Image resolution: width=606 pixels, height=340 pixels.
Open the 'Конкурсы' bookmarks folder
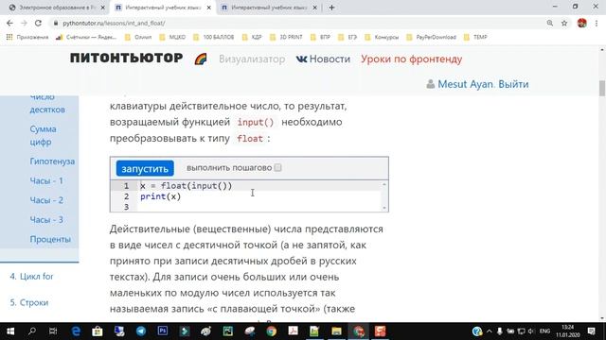point(382,37)
